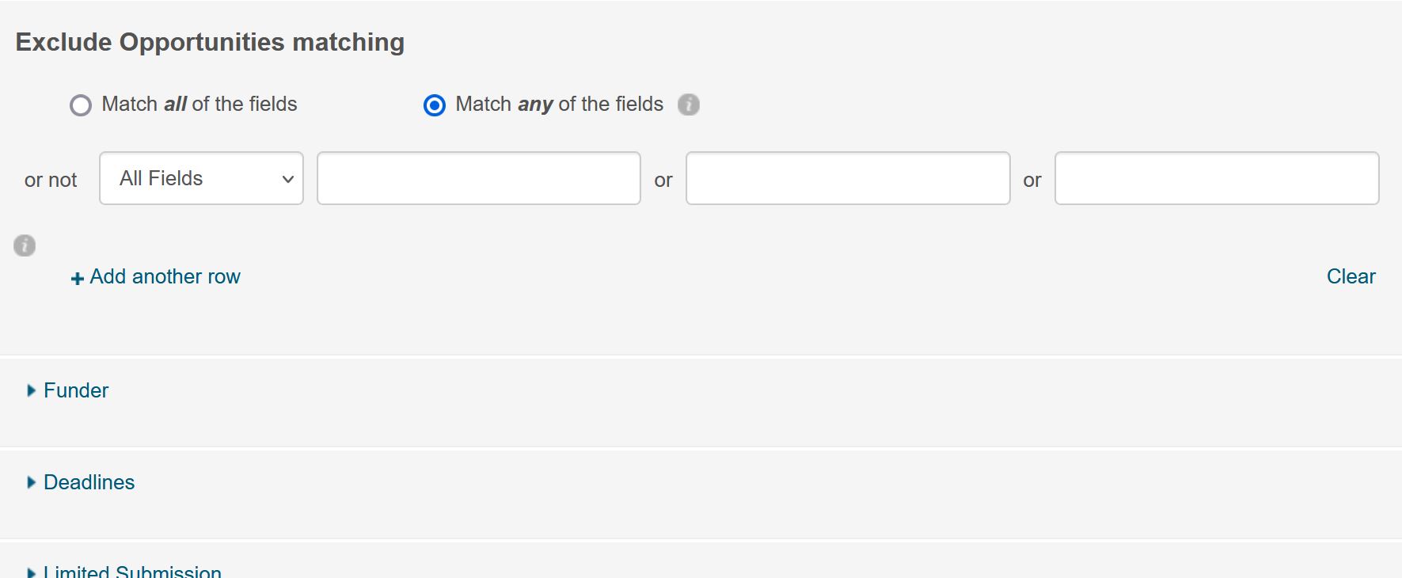Click the Deadlines section title
1402x578 pixels.
pyautogui.click(x=89, y=482)
